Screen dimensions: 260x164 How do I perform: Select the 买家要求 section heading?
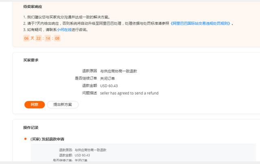click(x=31, y=60)
